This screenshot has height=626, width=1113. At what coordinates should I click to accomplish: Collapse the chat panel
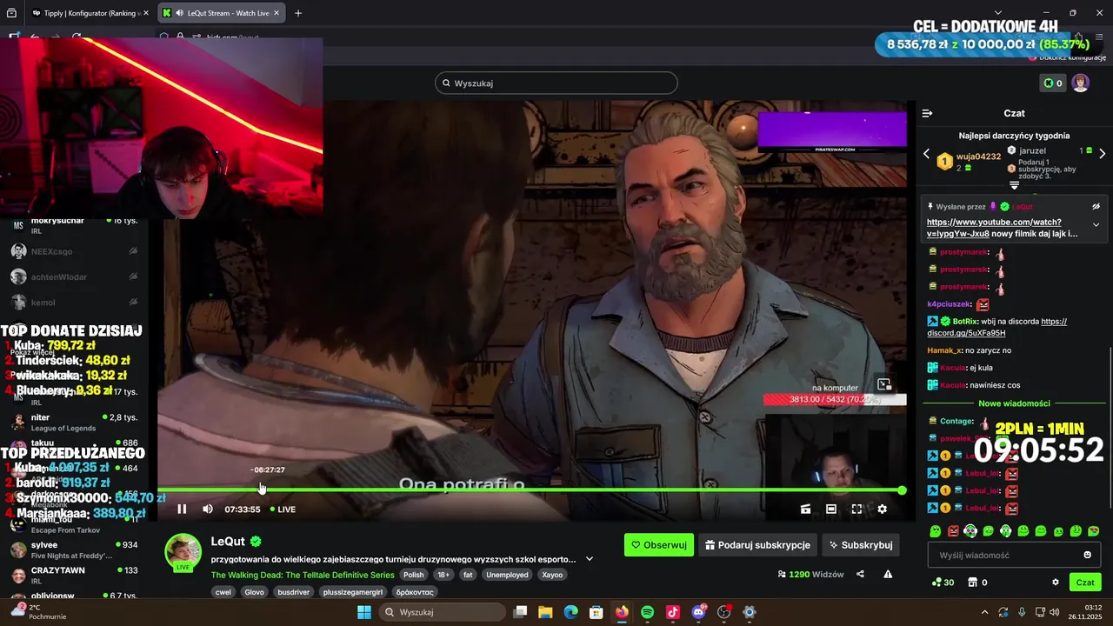[x=927, y=113]
